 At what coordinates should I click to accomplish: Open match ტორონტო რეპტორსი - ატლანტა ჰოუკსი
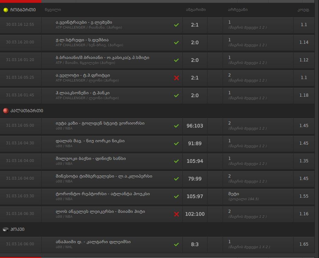click(x=103, y=194)
